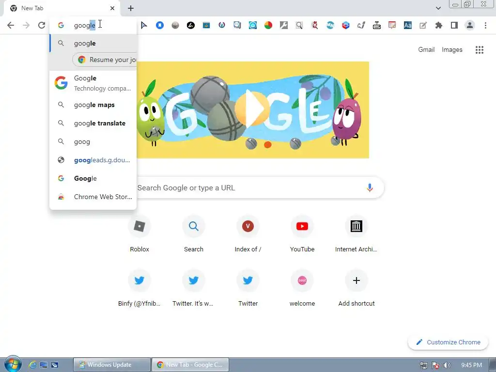Image resolution: width=496 pixels, height=372 pixels.
Task: Open the 'Twitter. It's w...' shortcut
Action: click(194, 289)
